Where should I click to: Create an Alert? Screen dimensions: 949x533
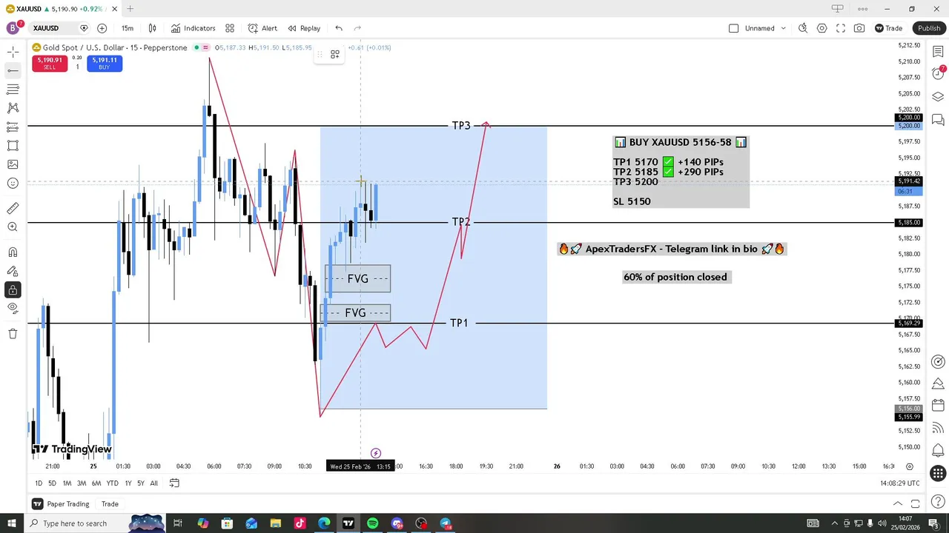coord(262,28)
